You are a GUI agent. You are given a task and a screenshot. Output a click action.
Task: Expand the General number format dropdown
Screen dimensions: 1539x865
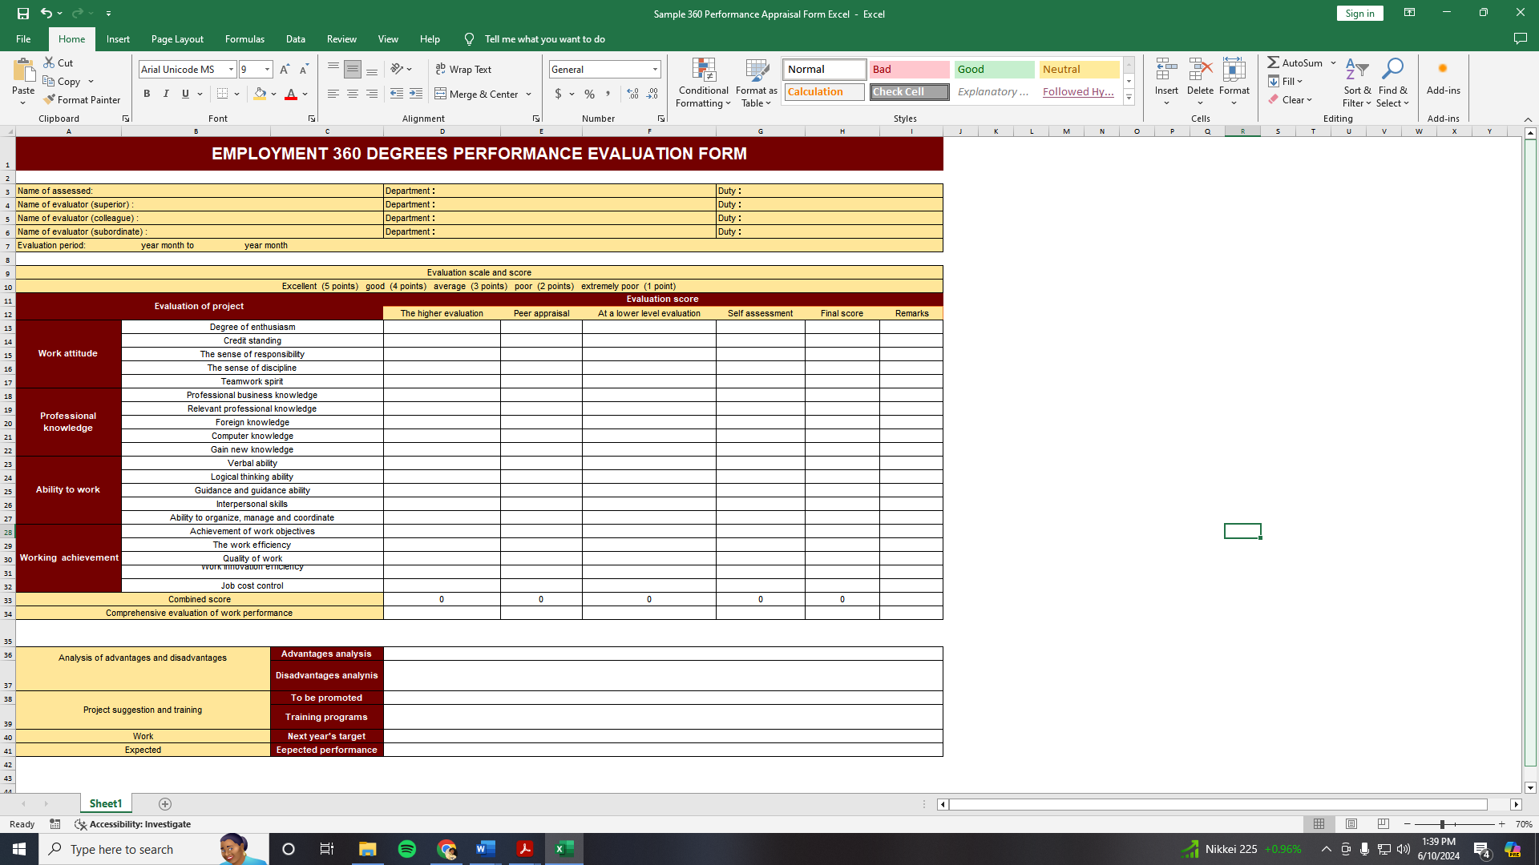655,70
